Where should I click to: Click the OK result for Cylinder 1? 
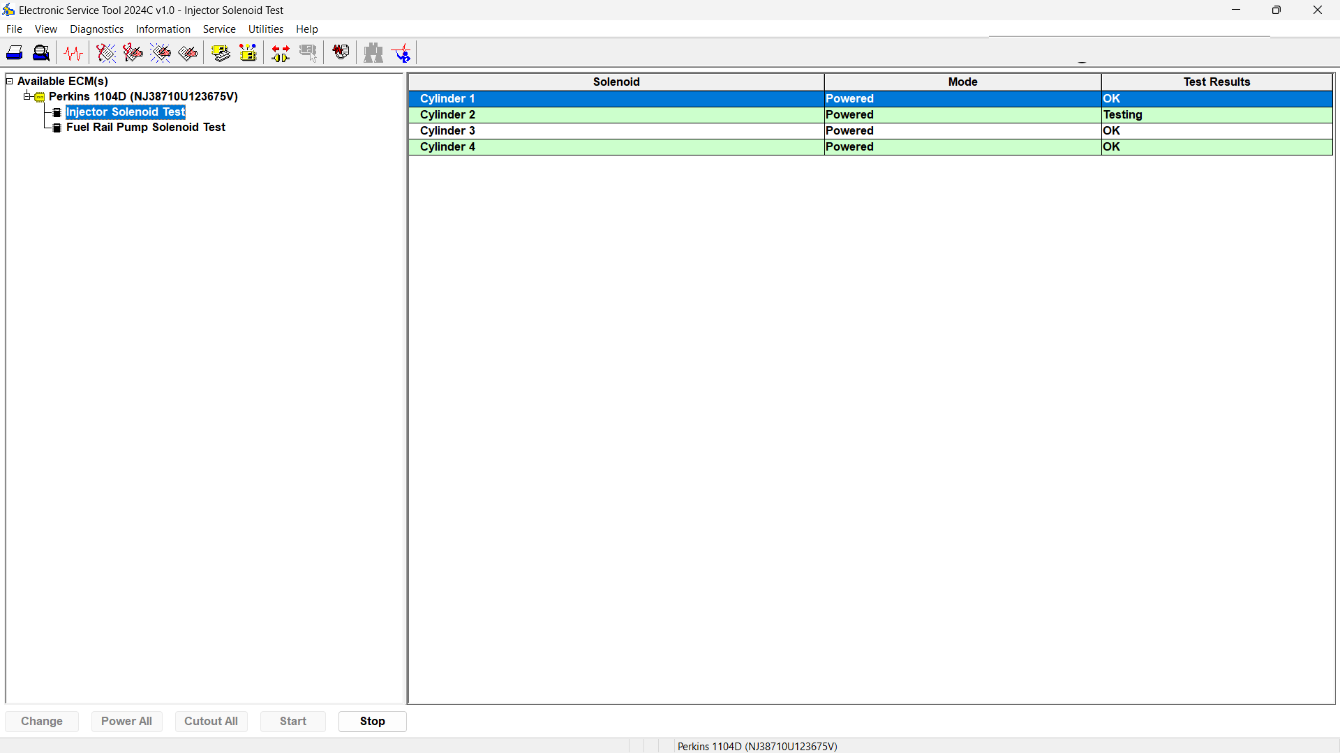click(x=1216, y=99)
